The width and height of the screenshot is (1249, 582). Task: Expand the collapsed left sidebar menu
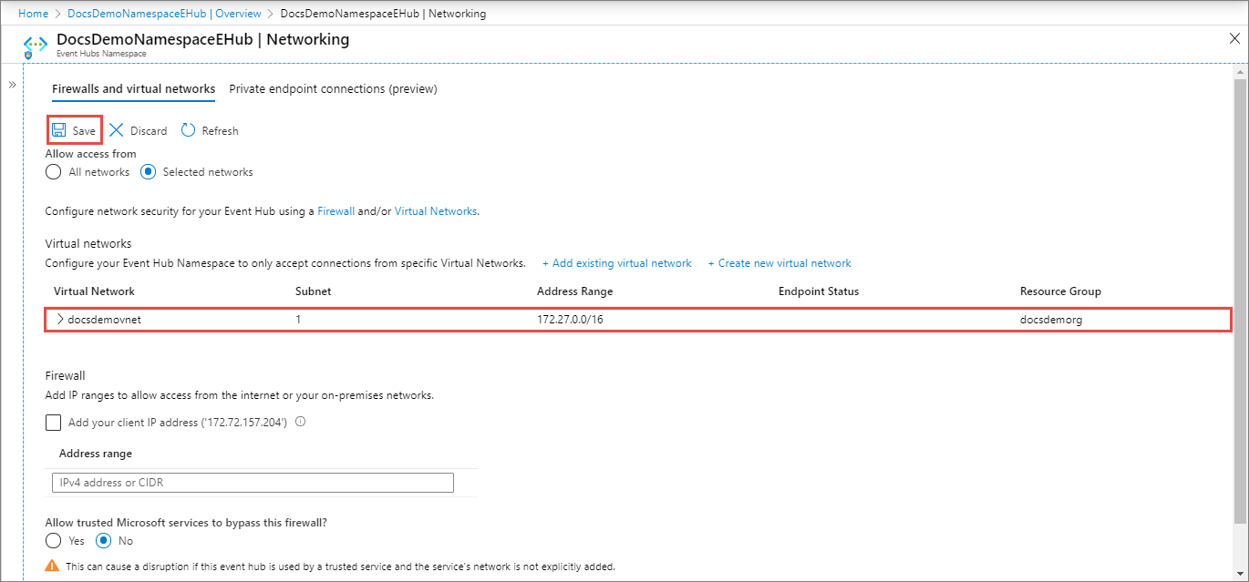(x=13, y=84)
